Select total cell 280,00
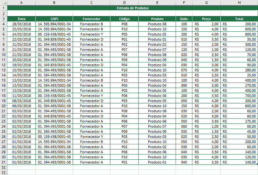This screenshot has height=175, width=258. 239,70
